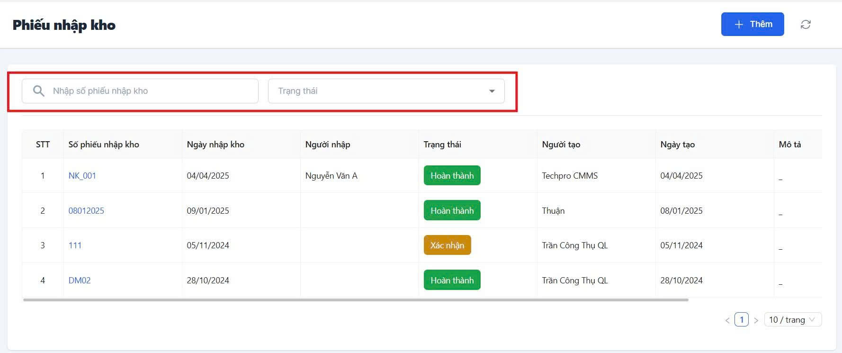The height and width of the screenshot is (353, 842).
Task: Type in the Nhập số phiếu nhập kho field
Action: tap(152, 91)
